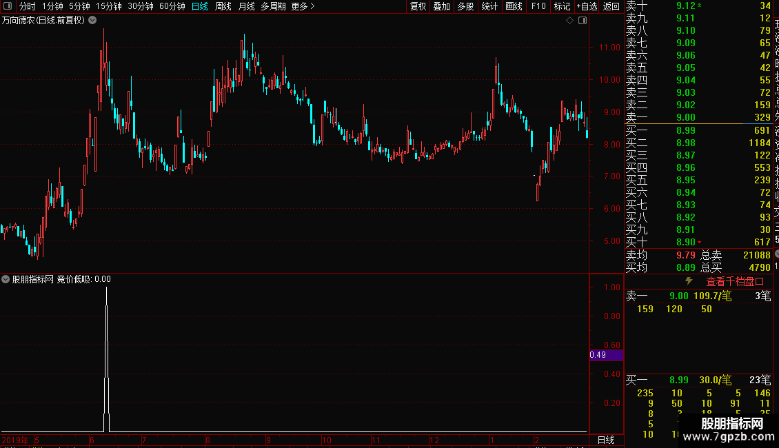Open 多股 multi-stock view
779x448 pixels.
coord(465,6)
